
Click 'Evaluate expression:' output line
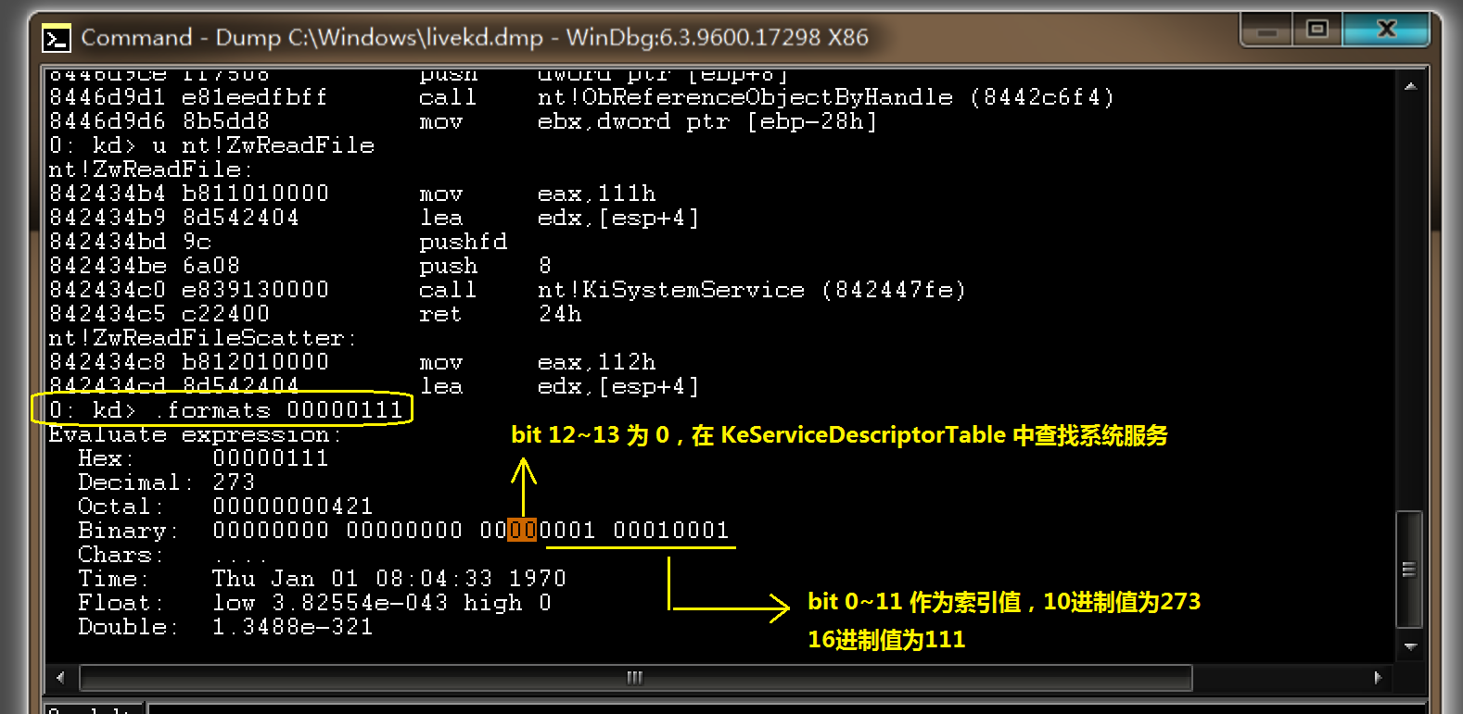pyautogui.click(x=195, y=434)
